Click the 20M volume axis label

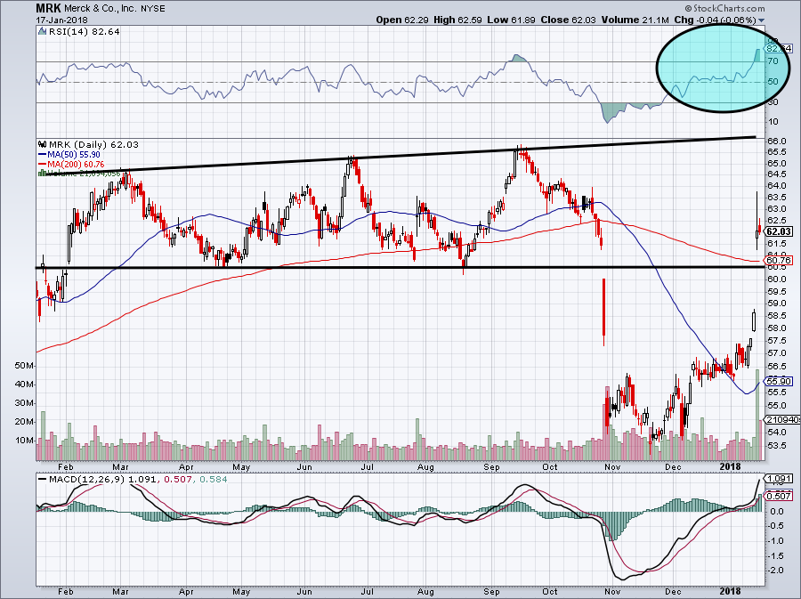[25, 422]
